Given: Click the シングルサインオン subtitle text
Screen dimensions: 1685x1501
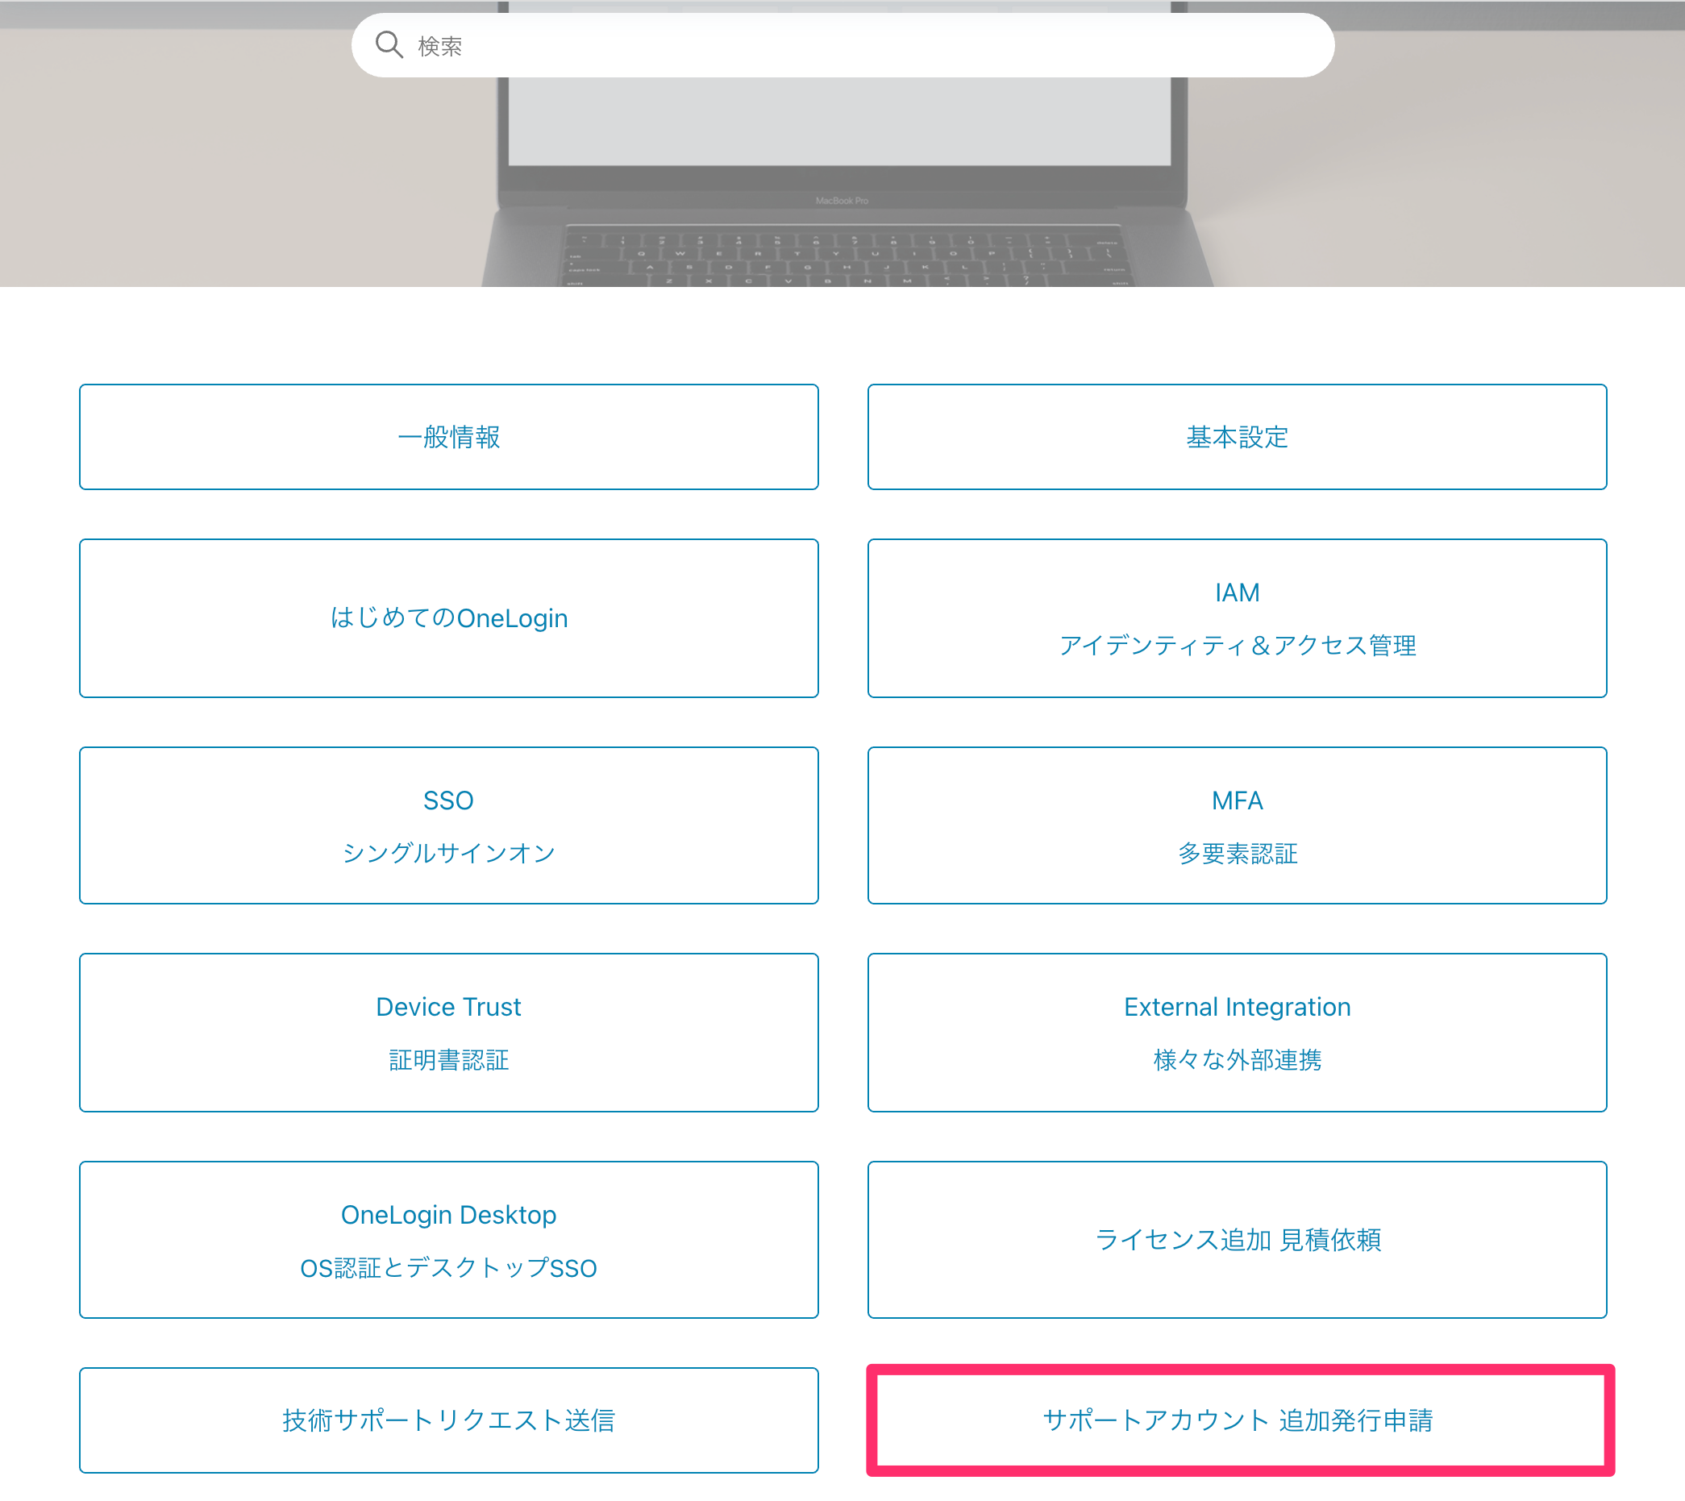Looking at the screenshot, I should tap(449, 853).
